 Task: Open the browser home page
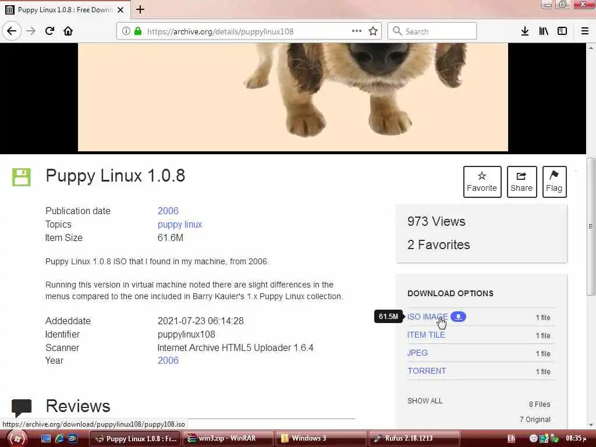tap(68, 31)
